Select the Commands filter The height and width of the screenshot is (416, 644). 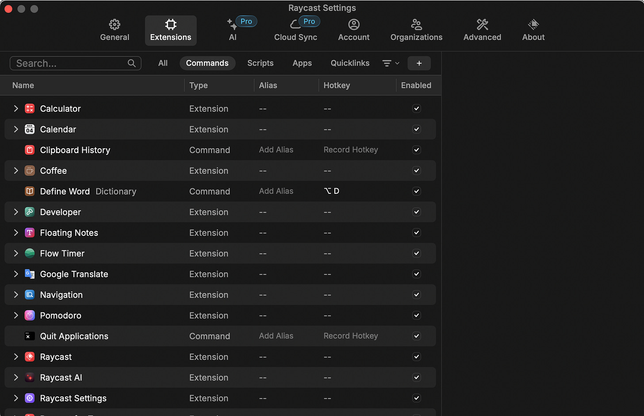click(x=207, y=63)
